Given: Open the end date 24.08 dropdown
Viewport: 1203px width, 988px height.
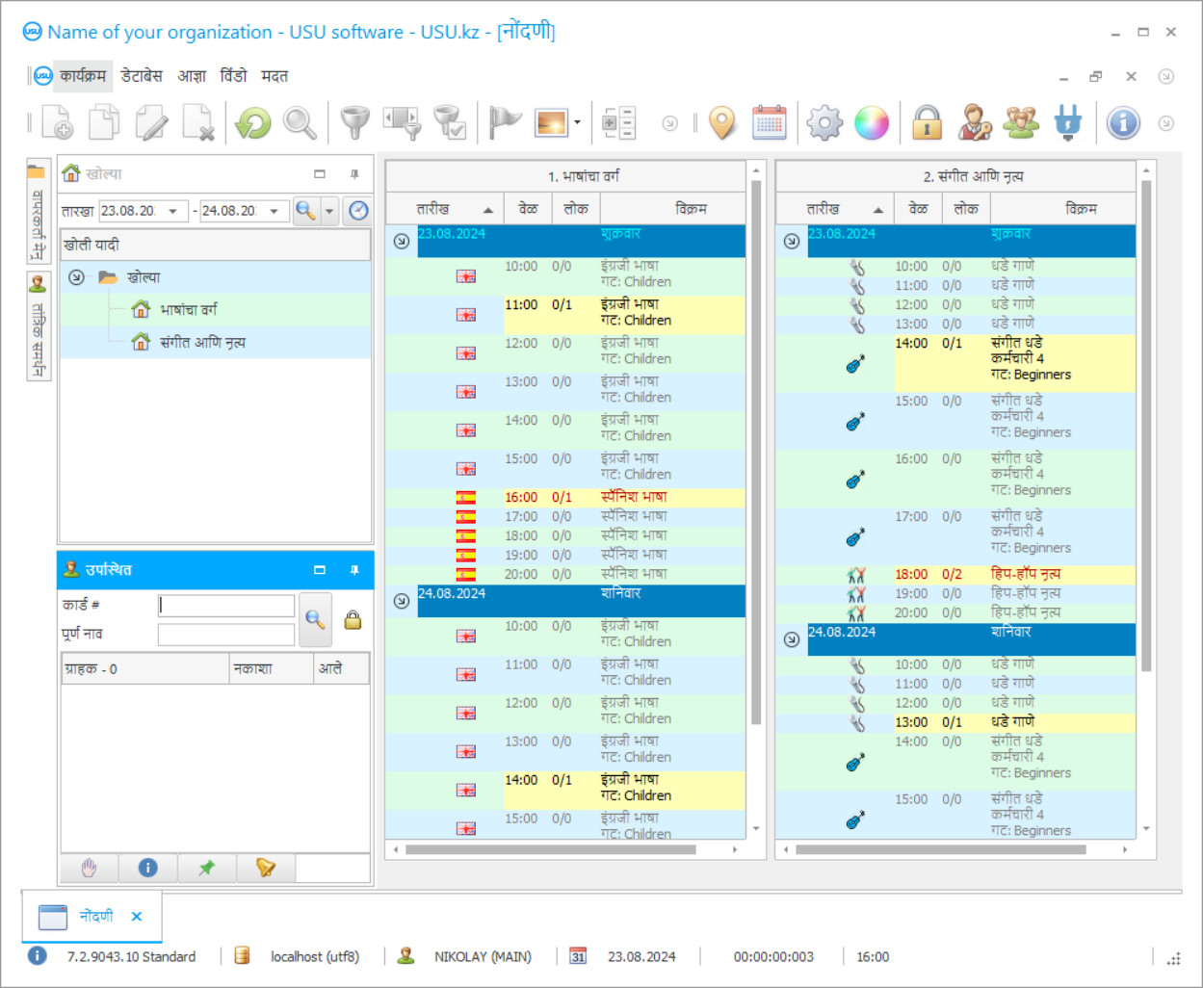Looking at the screenshot, I should pos(274,211).
